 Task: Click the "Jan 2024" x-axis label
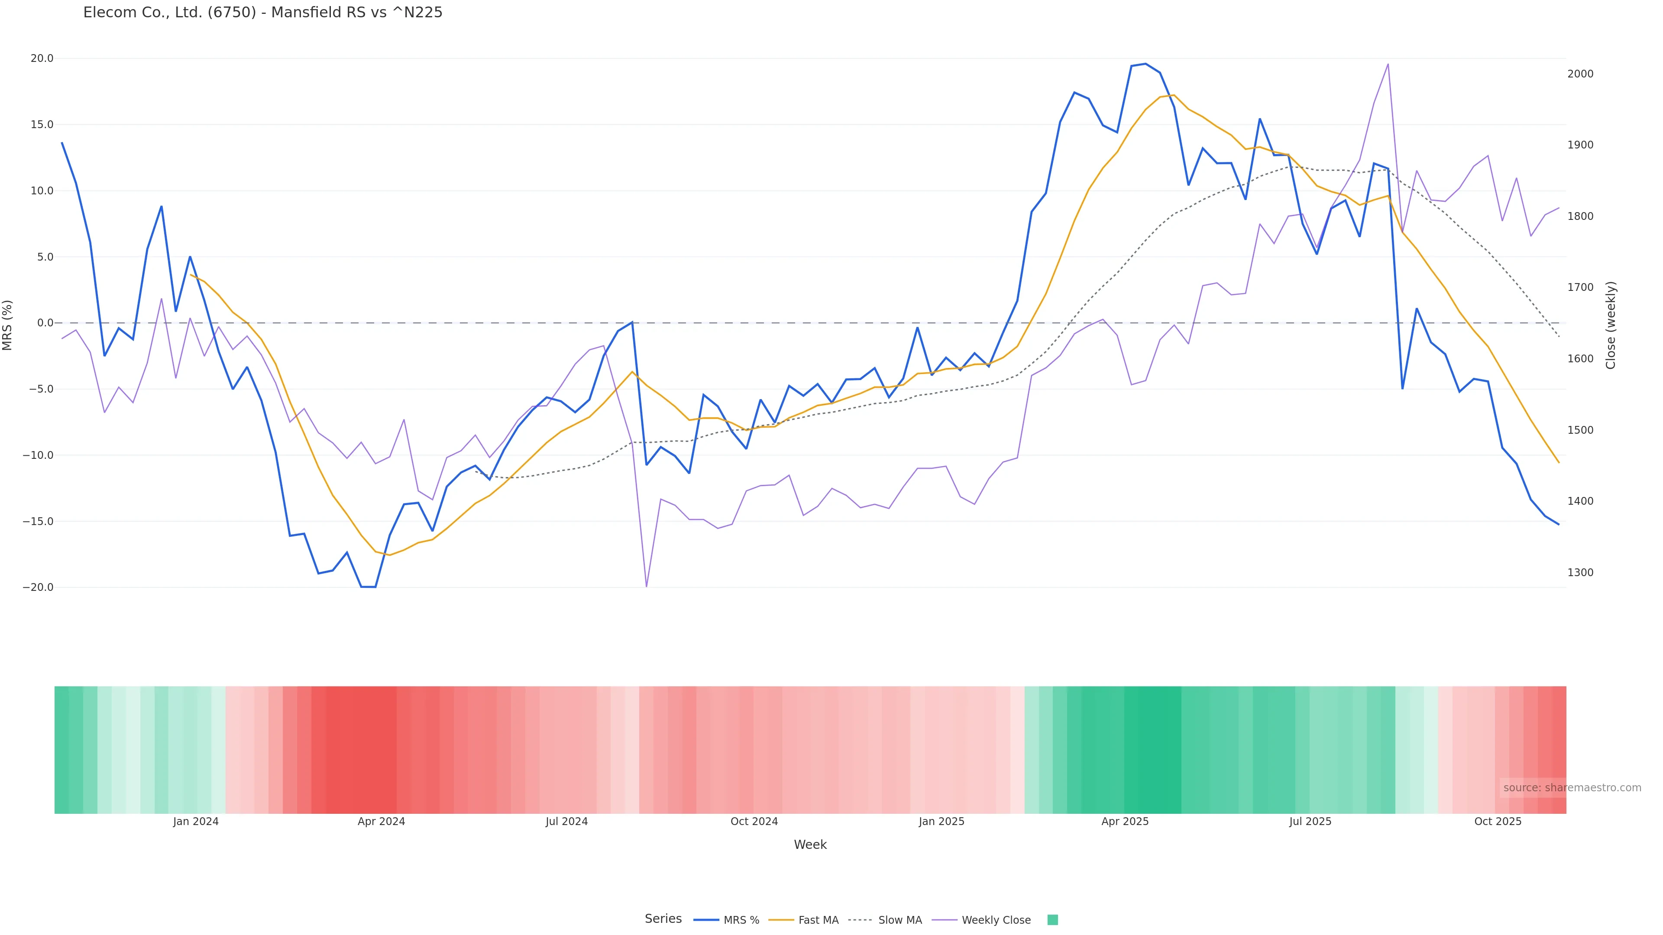pyautogui.click(x=196, y=822)
